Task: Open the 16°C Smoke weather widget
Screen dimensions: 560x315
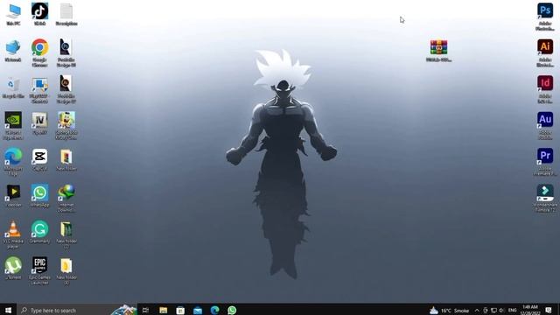Action: point(449,311)
